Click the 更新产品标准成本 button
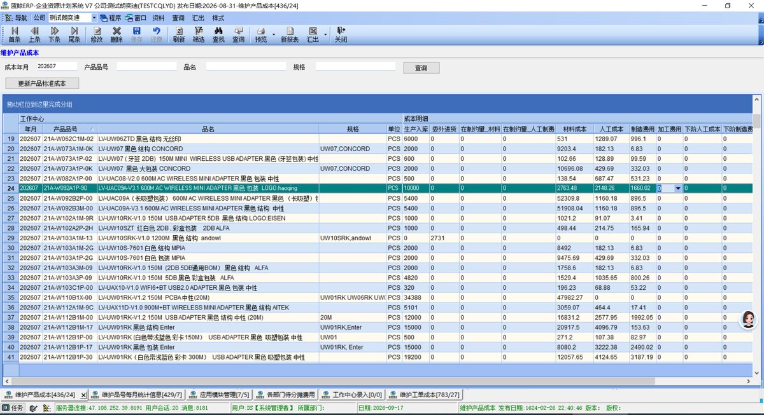Screen dimensions: 764x415 (x=43, y=83)
